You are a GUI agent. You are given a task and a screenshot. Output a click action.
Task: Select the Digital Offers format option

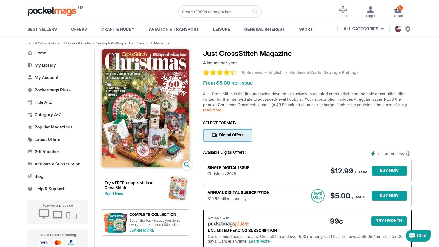(228, 135)
